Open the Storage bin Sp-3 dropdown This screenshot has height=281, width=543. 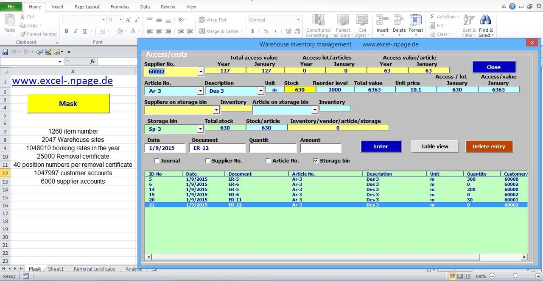coord(201,129)
